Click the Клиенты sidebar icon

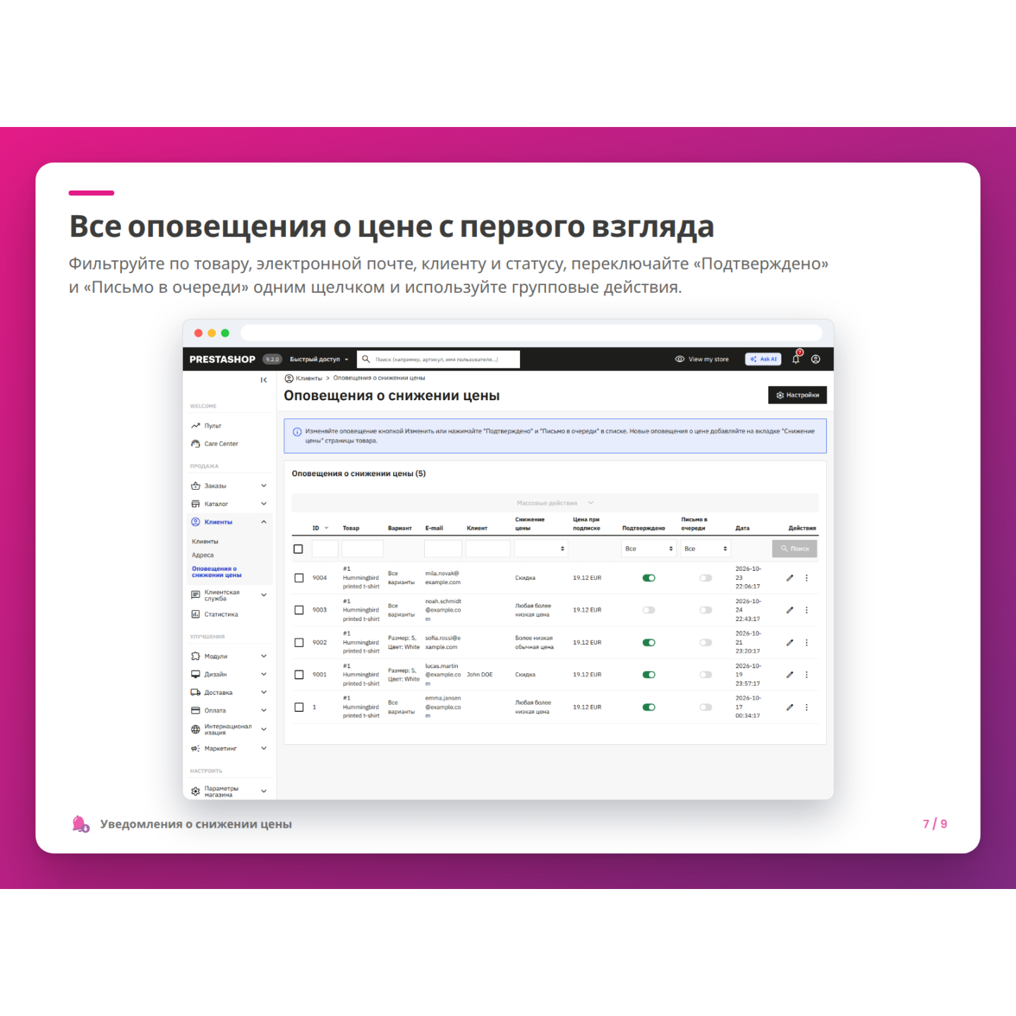click(x=195, y=522)
